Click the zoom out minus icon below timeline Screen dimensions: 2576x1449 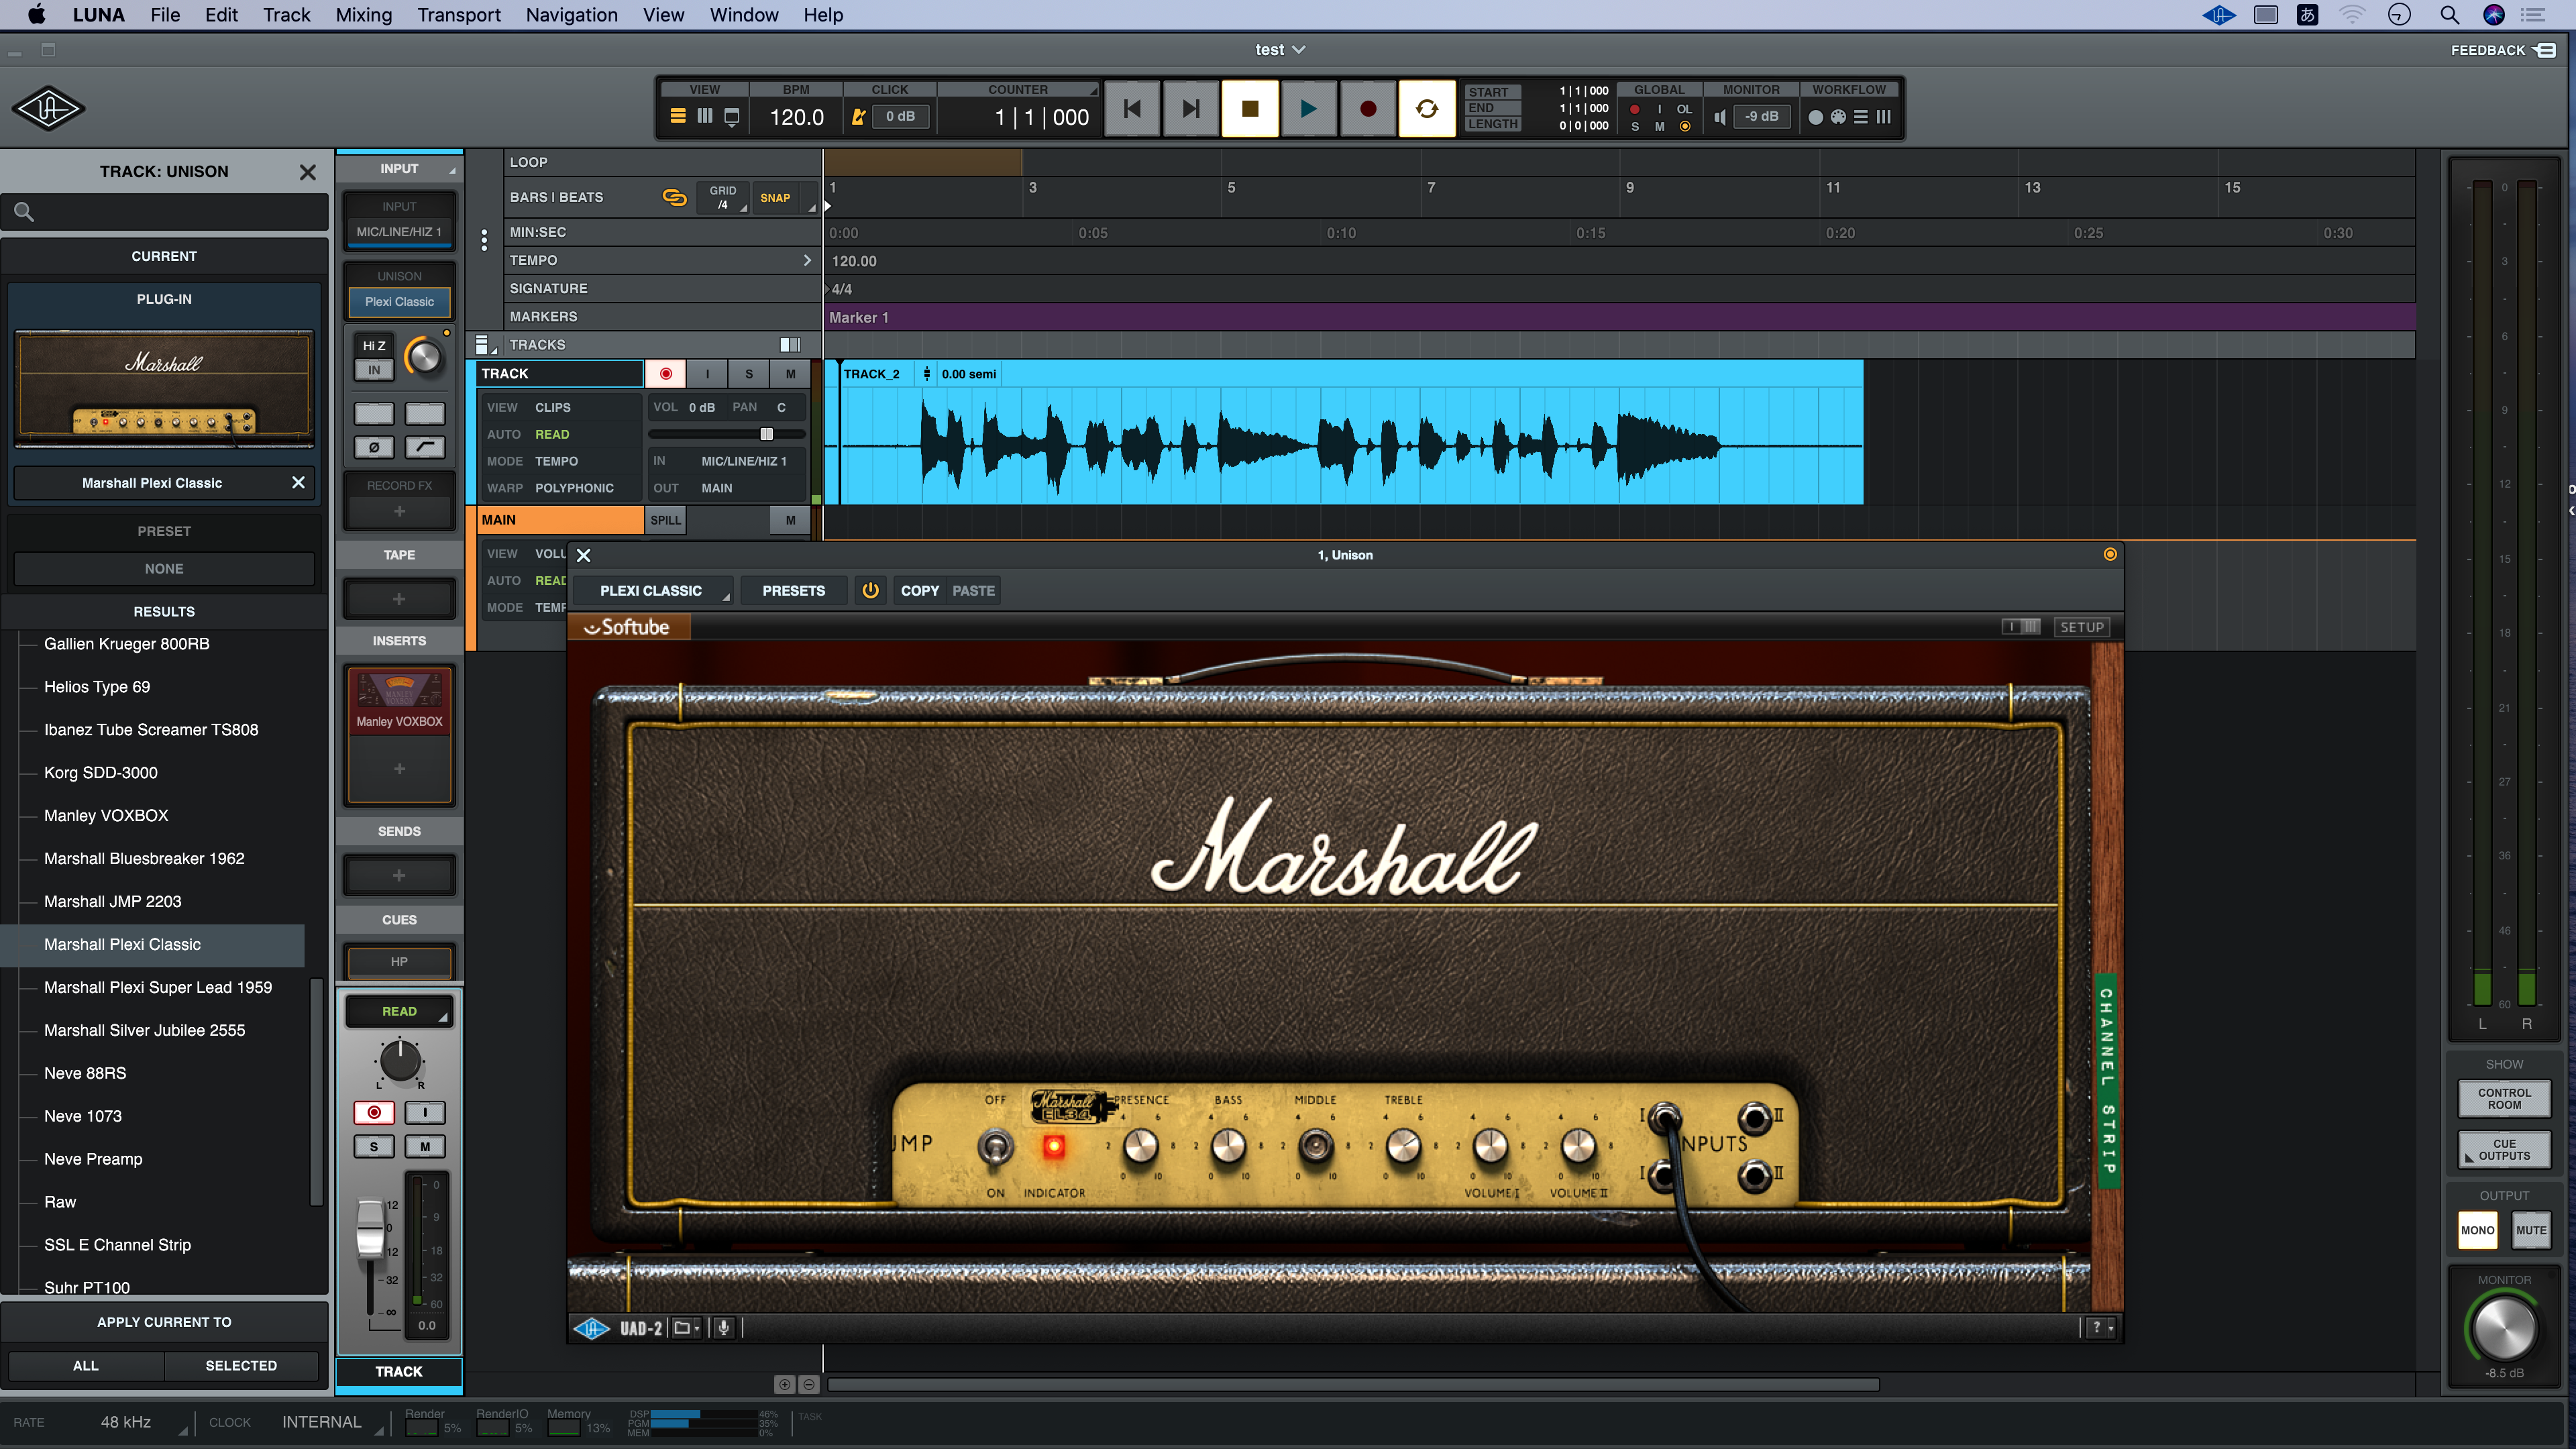point(809,1385)
